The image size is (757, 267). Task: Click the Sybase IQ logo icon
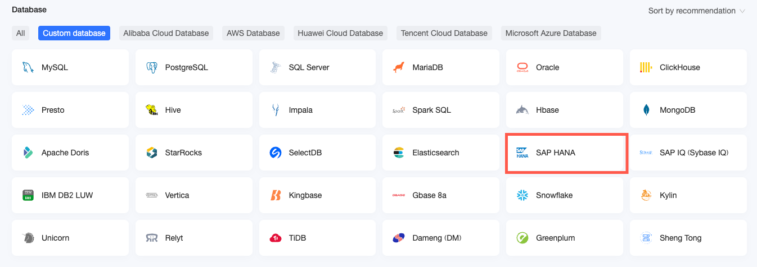[646, 153]
